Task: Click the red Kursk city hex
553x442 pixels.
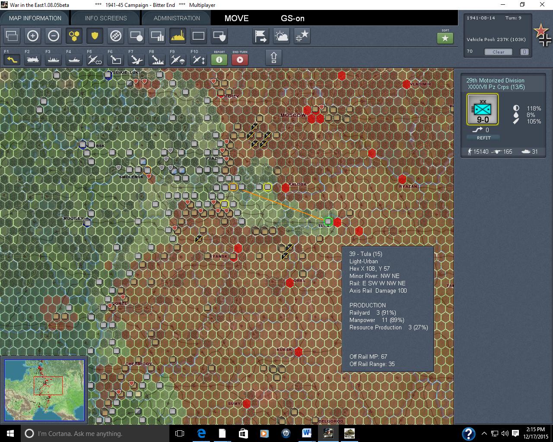Action: coord(298,352)
